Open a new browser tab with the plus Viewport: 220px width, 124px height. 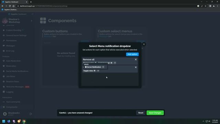(x=31, y=2)
